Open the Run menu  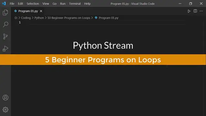click(x=63, y=4)
